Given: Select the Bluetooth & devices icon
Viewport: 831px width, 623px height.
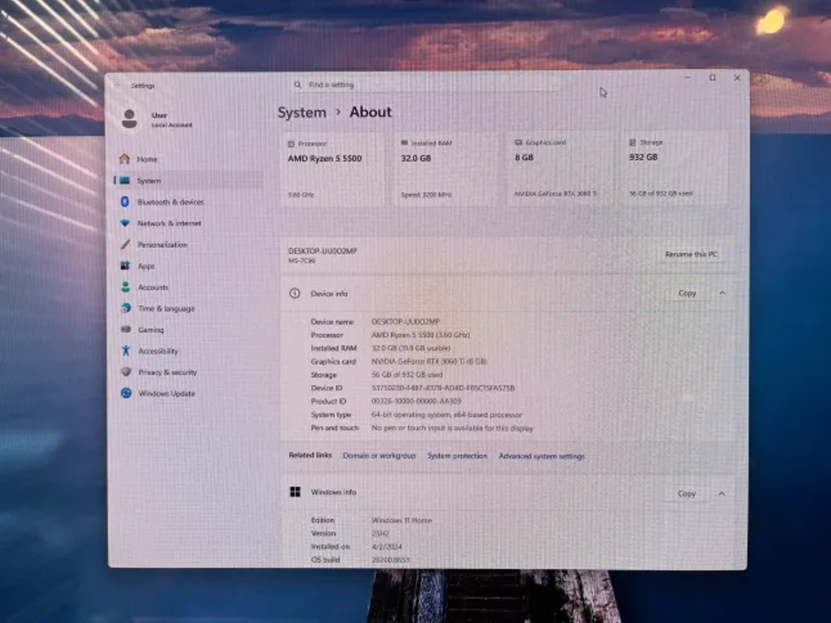Looking at the screenshot, I should click(125, 202).
